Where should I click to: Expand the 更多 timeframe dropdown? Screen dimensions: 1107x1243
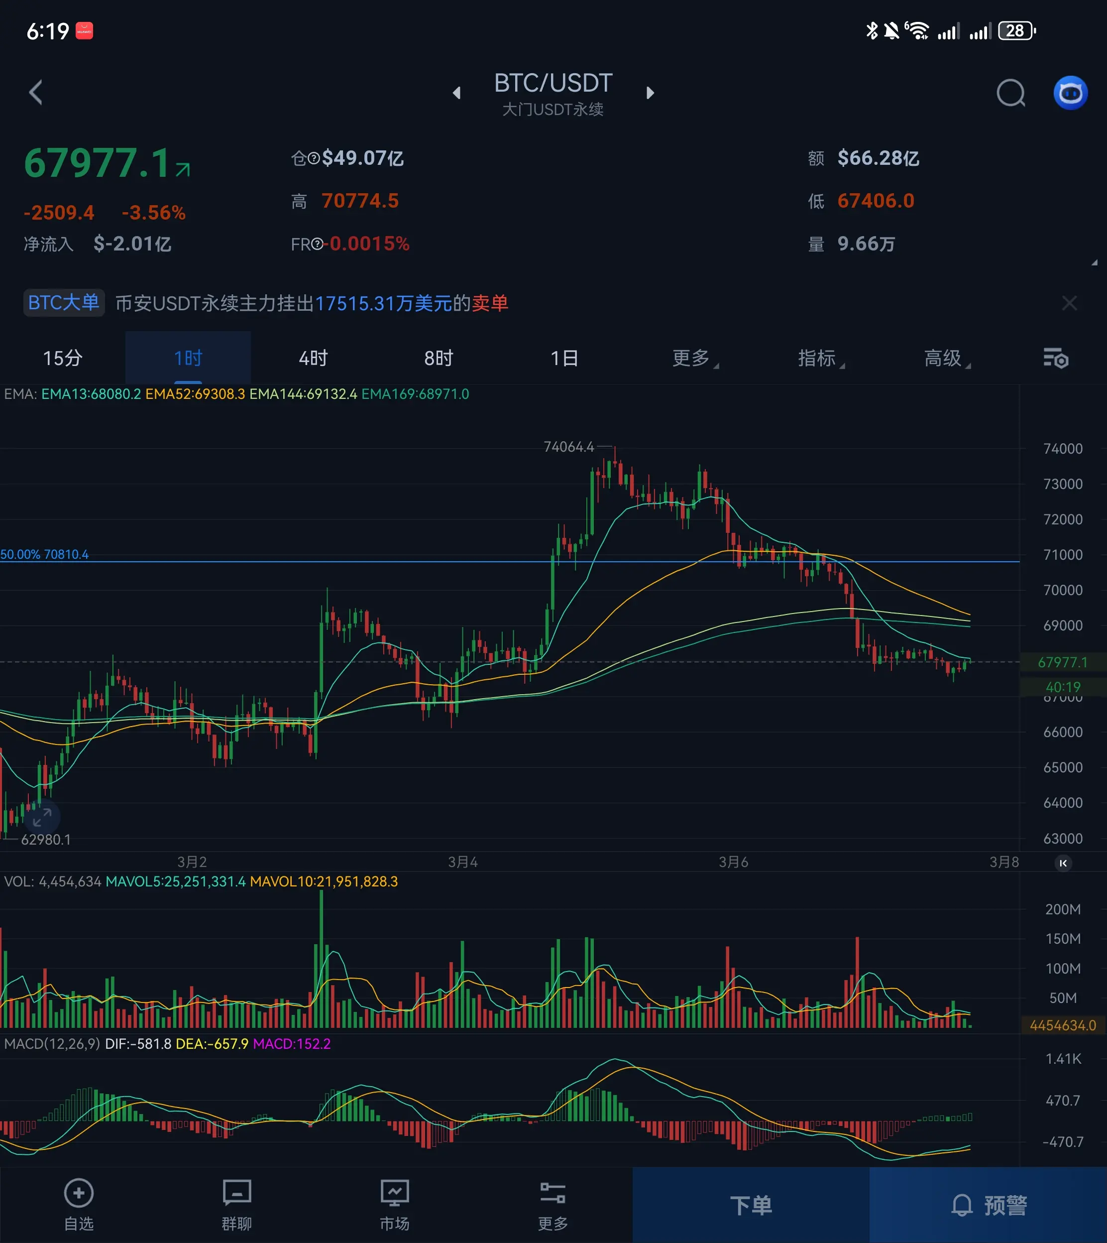click(694, 359)
